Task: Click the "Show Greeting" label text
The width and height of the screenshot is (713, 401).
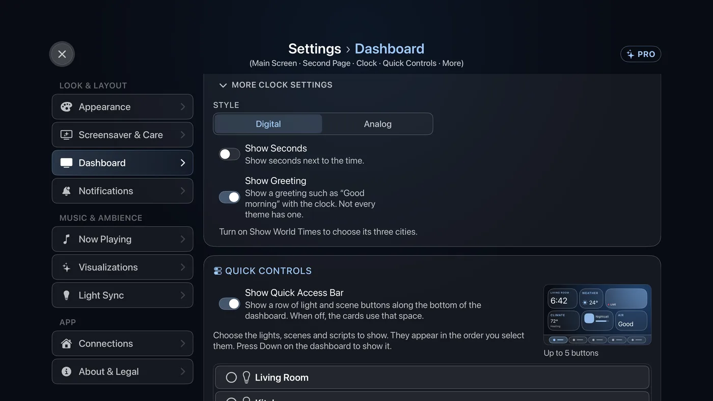Action: [x=276, y=181]
